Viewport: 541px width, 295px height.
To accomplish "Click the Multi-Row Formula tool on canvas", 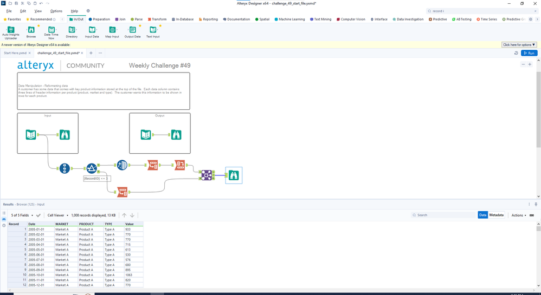I will (x=122, y=165).
